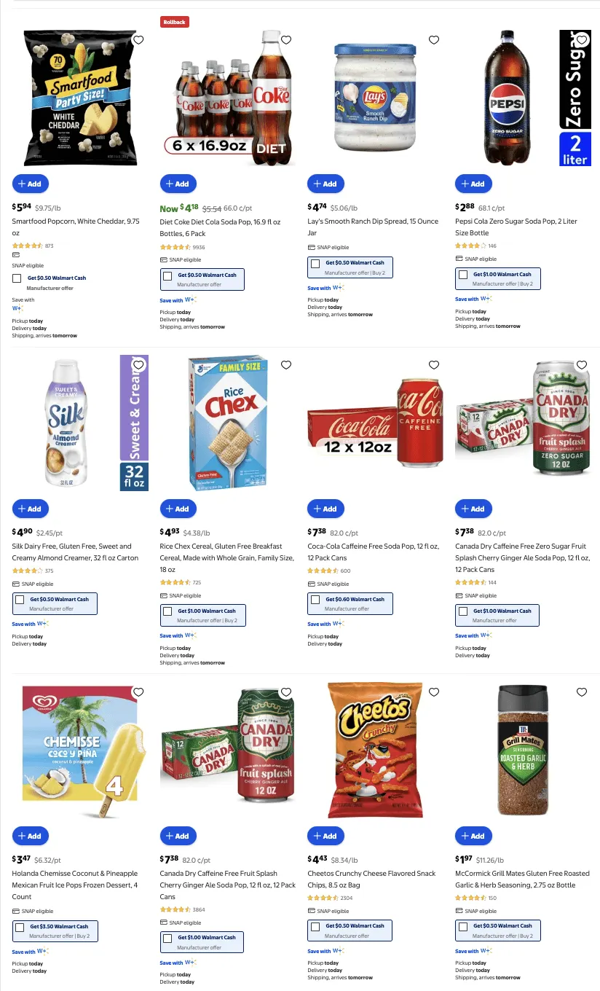This screenshot has width=600, height=991.
Task: Click the SNAP eligible icon under Smartfood Popcorn
Action: [x=16, y=255]
